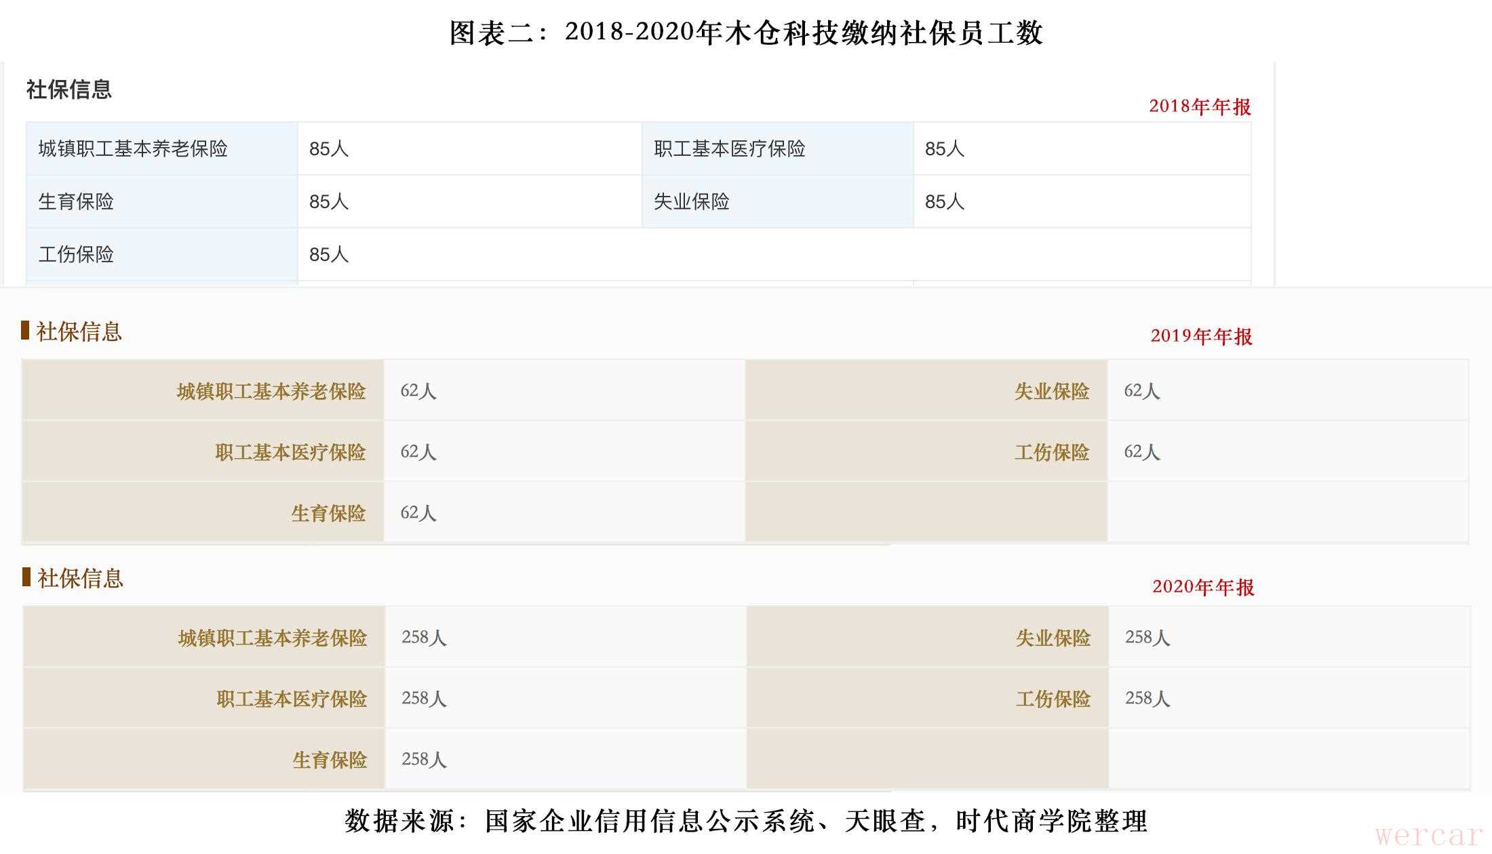The image size is (1492, 854).
Task: Click 生育保险 in the 2018 table
Action: [x=76, y=201]
